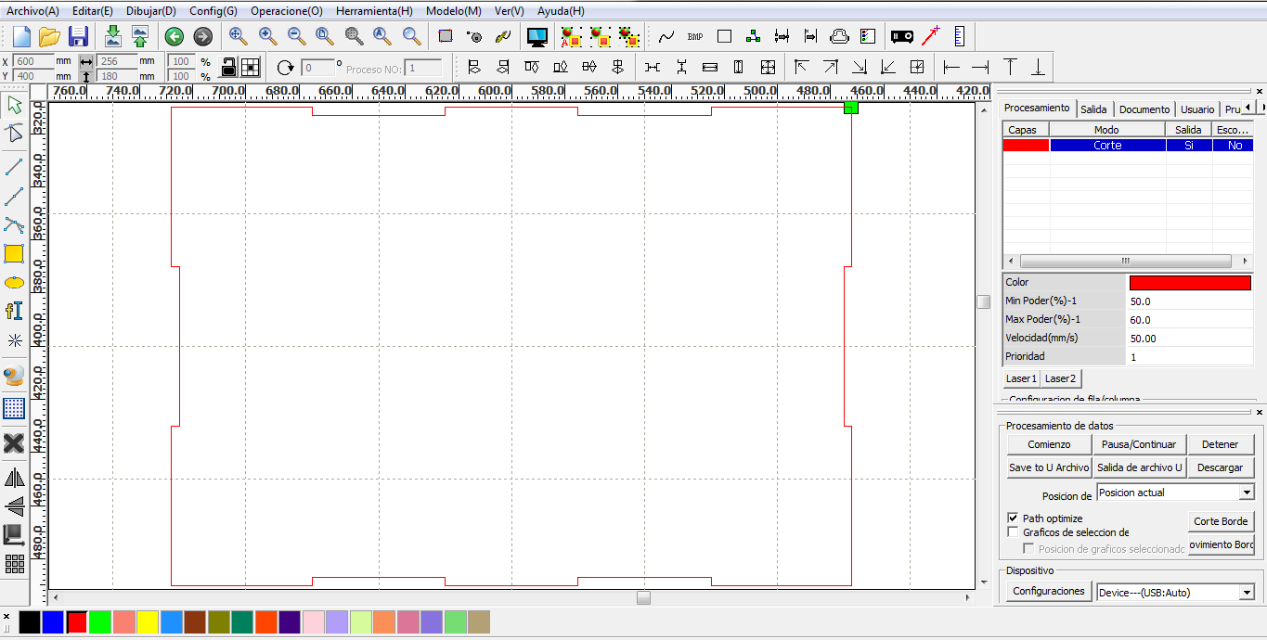Viewport: 1267px width, 640px height.
Task: Zoom out with the minus magnifier icon
Action: [x=296, y=36]
